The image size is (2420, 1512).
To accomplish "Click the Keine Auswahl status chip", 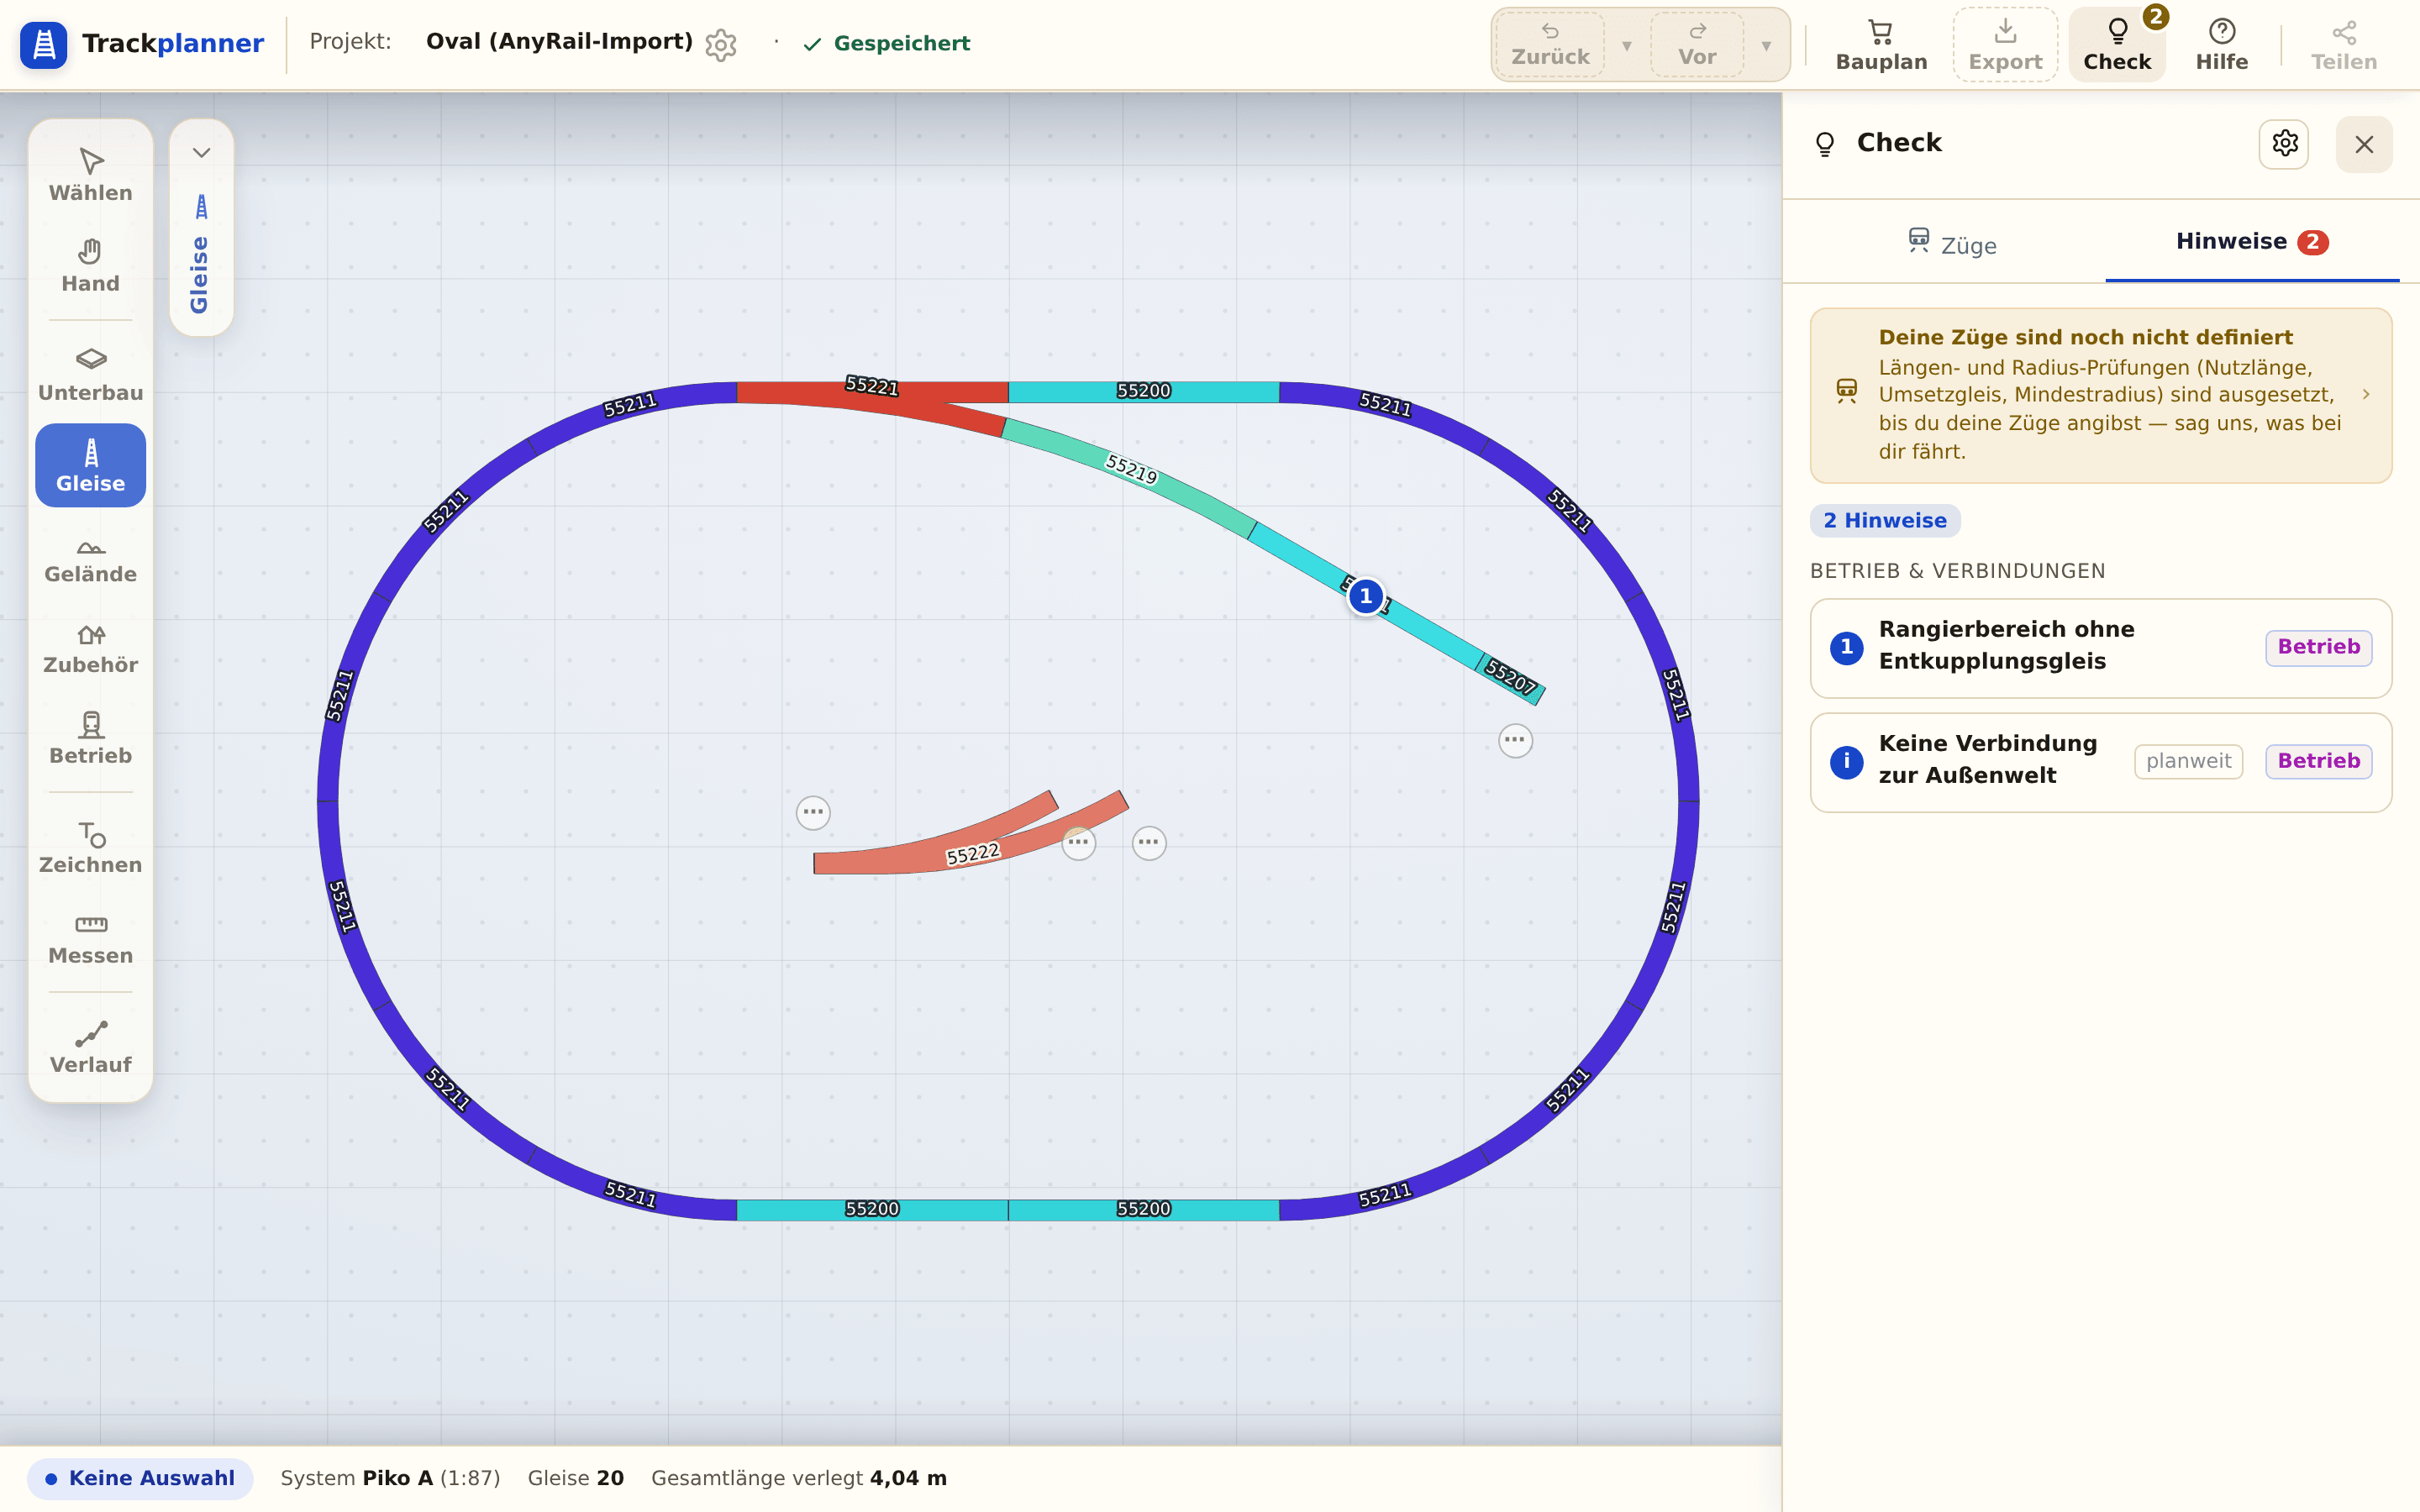I will 140,1478.
